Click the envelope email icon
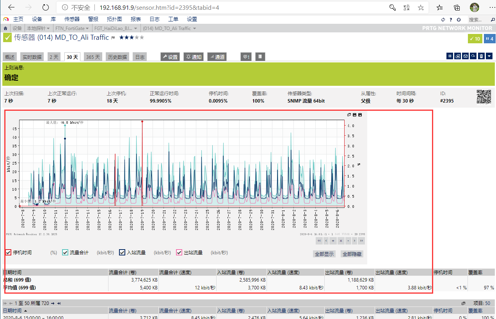This screenshot has height=319, width=496. (x=466, y=56)
